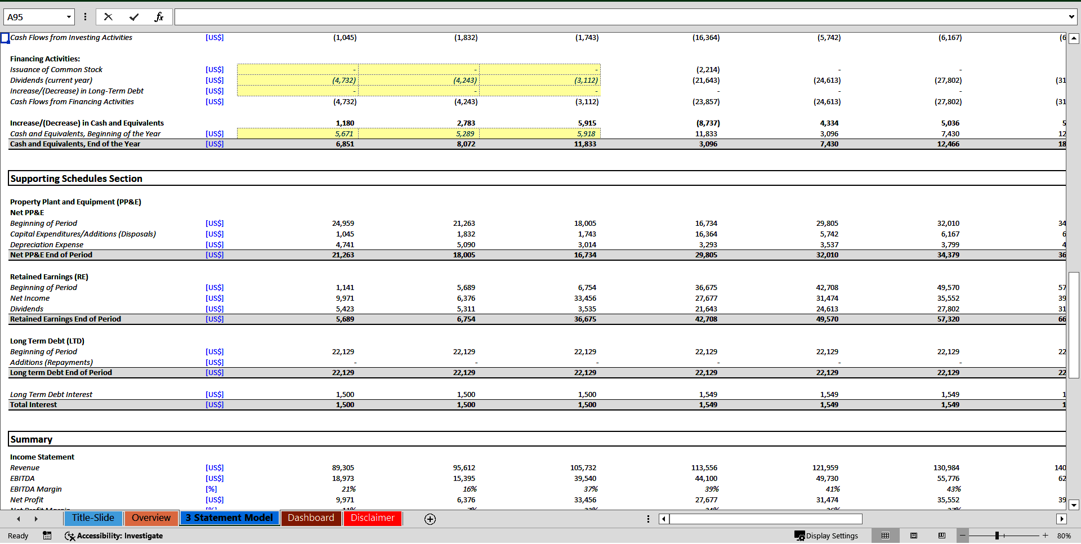Select Long term Debt End of Period label
Viewport: 1081px width, 544px height.
[61, 372]
